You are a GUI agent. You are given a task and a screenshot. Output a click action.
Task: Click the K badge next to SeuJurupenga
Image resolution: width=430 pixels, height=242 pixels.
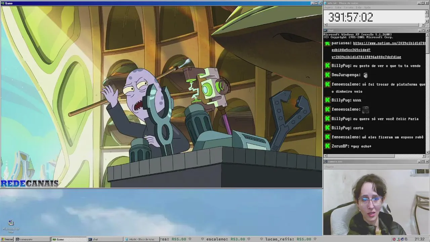pyautogui.click(x=328, y=75)
